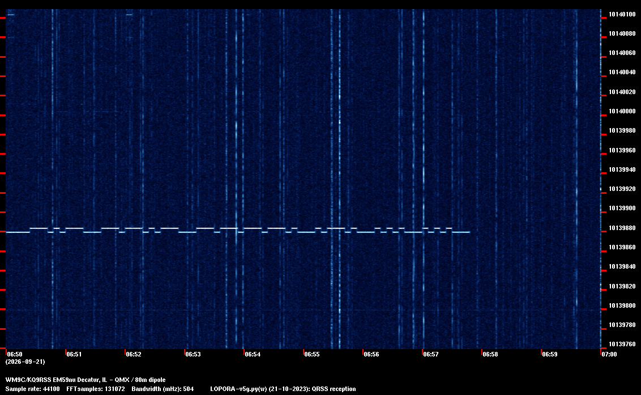Click the 06:57 time axis label
Screen dimensions: 641x395
[430, 354]
